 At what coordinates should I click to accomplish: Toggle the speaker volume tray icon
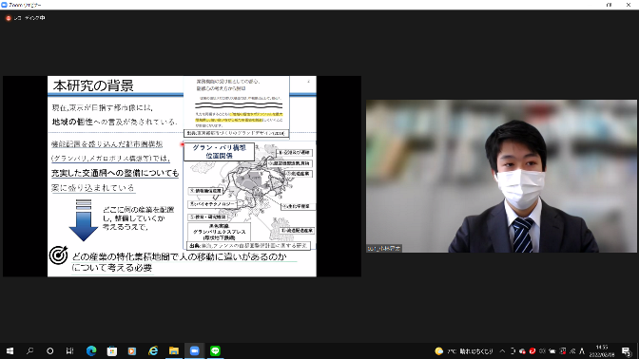[542, 350]
